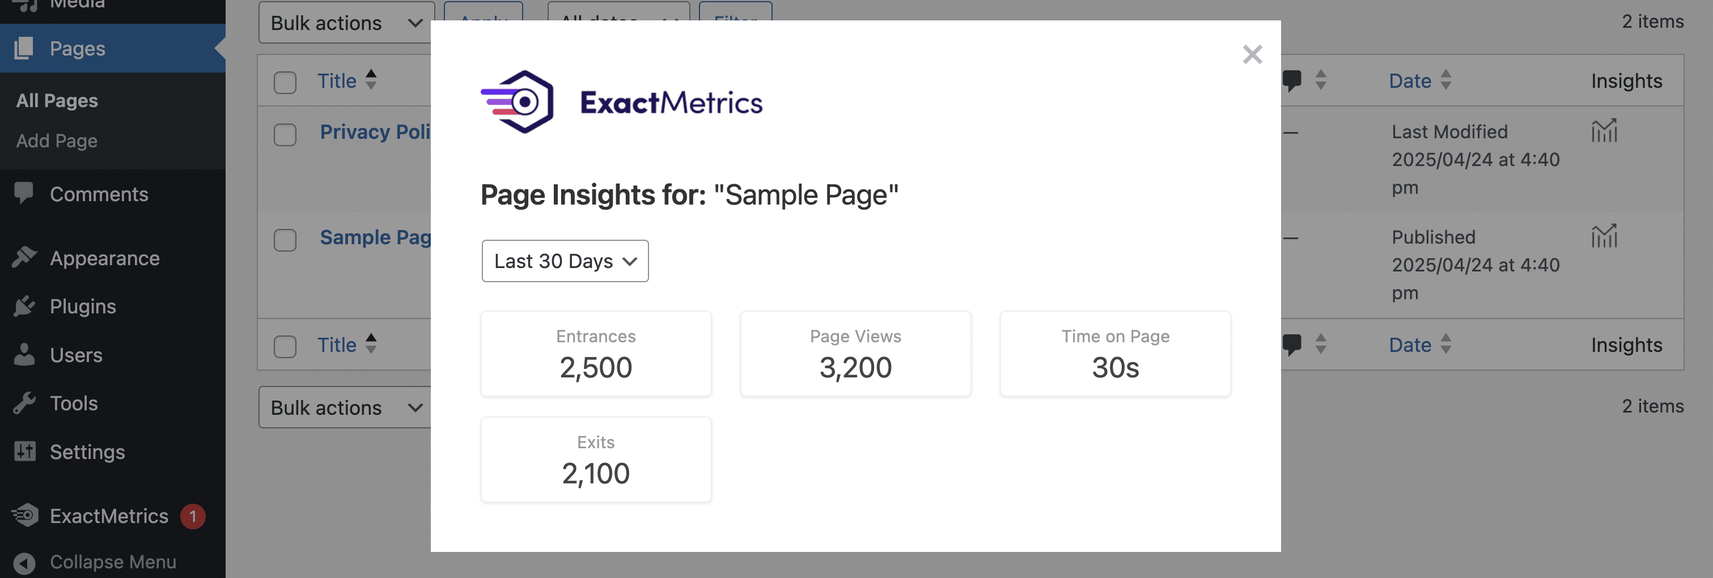
Task: Click the ExactMetrics logo in the popup
Action: click(x=621, y=103)
